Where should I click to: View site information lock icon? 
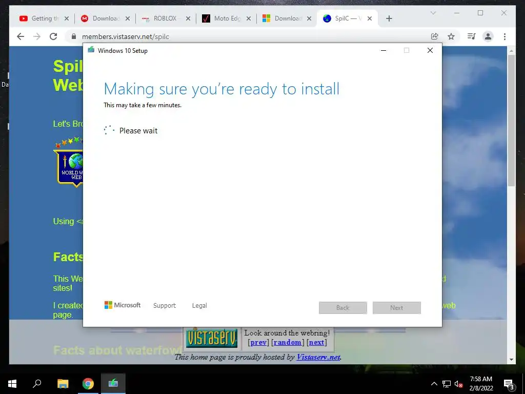74,36
